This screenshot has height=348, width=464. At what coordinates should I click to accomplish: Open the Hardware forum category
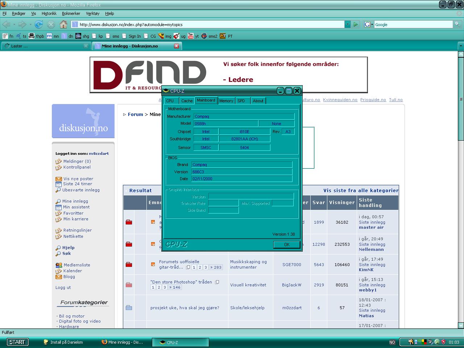(x=69, y=327)
